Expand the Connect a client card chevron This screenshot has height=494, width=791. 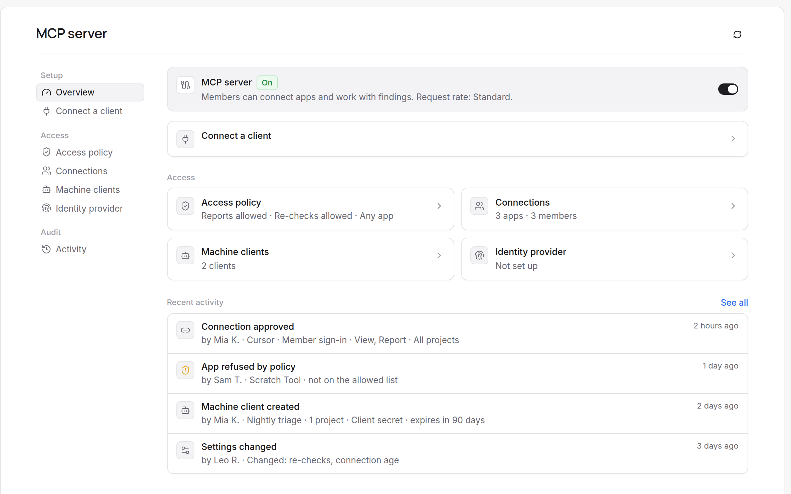click(733, 139)
